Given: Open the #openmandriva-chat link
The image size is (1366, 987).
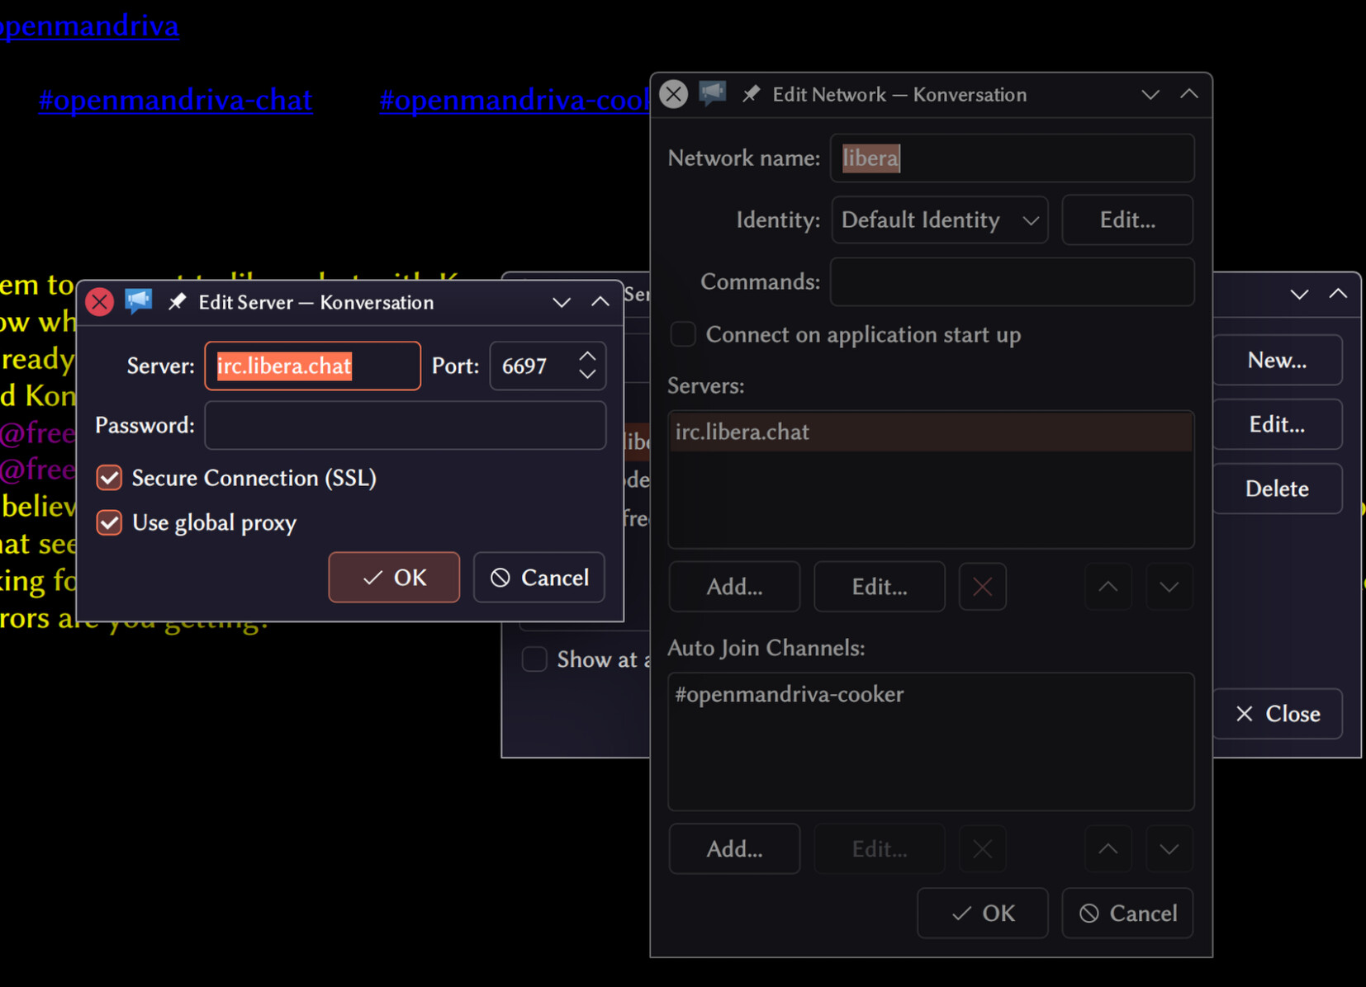Looking at the screenshot, I should [176, 100].
